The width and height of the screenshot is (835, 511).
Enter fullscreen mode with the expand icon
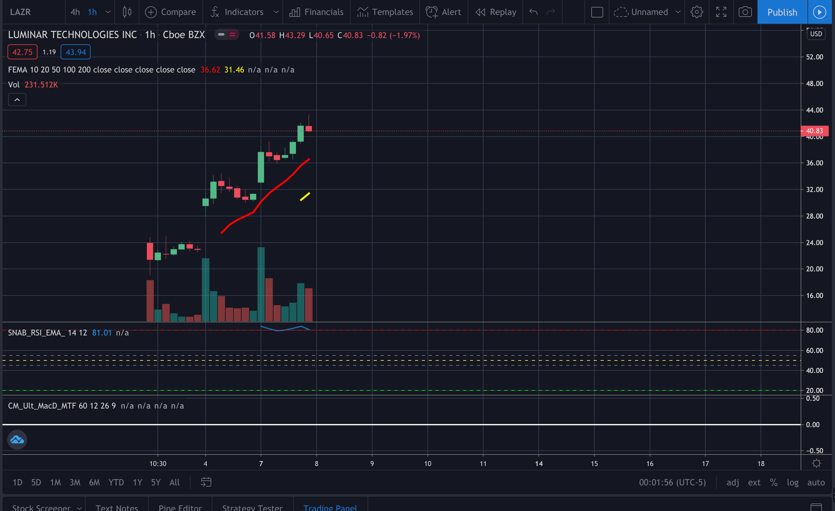point(721,12)
